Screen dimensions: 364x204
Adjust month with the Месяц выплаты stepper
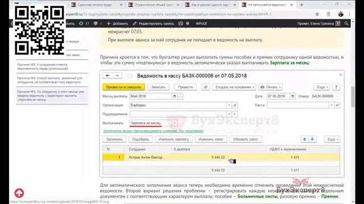click(180, 96)
